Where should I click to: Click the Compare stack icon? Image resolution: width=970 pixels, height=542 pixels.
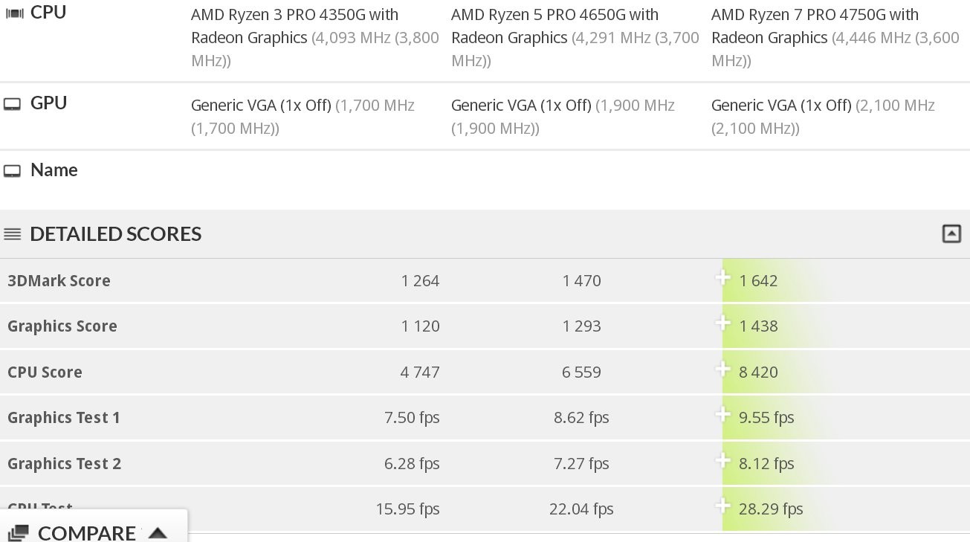[19, 532]
